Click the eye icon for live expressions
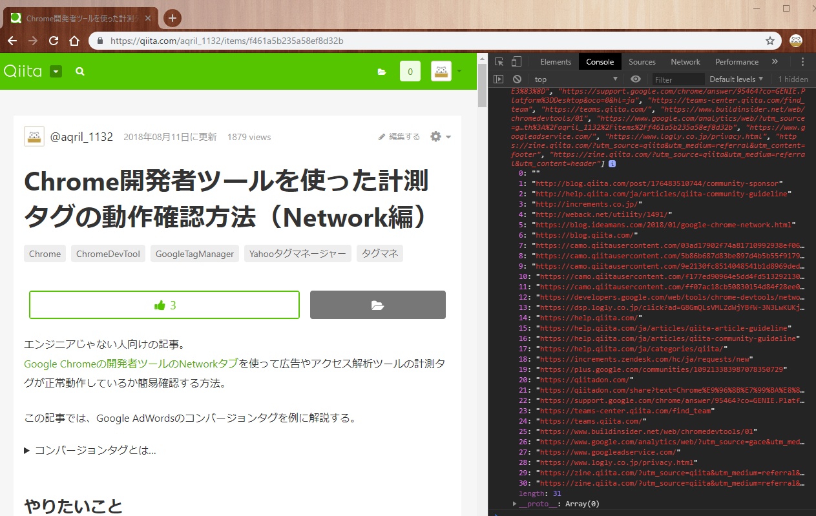Screen dimensions: 816x516 pos(636,79)
